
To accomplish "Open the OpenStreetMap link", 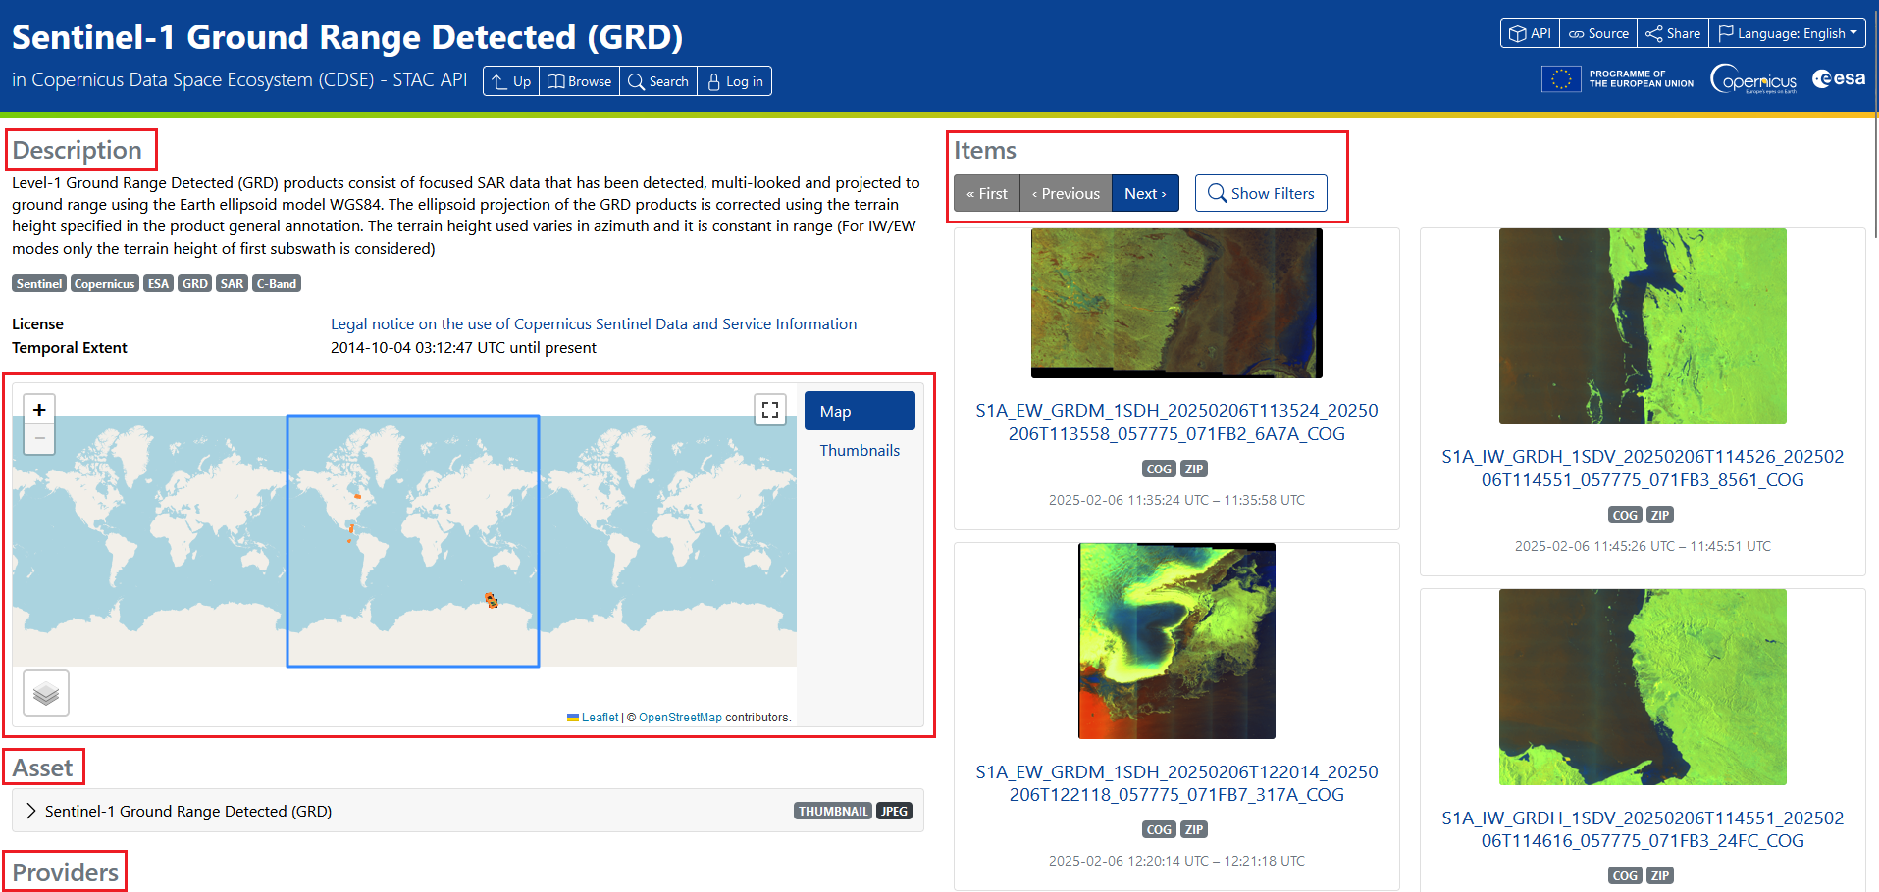I will click(680, 718).
